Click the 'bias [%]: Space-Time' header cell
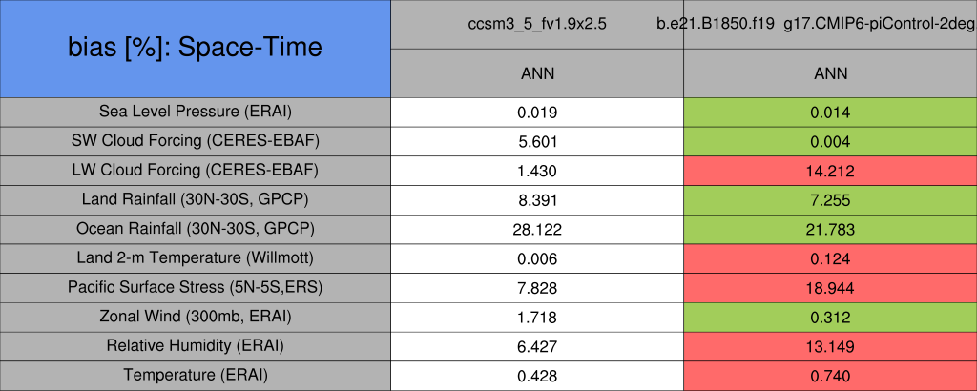The height and width of the screenshot is (391, 977). click(x=196, y=48)
